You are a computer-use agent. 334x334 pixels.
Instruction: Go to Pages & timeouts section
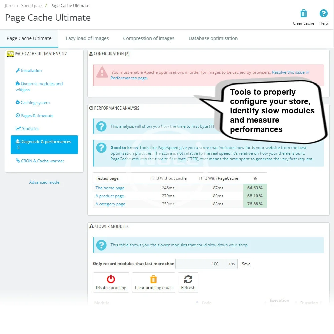[x=37, y=116]
